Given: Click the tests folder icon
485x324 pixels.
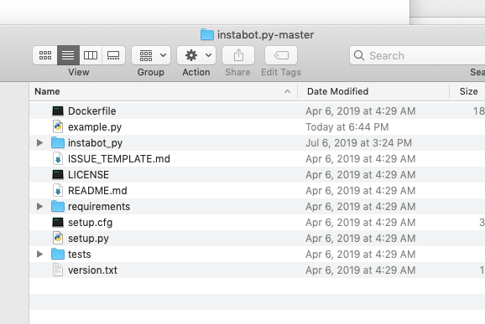Looking at the screenshot, I should point(58,255).
